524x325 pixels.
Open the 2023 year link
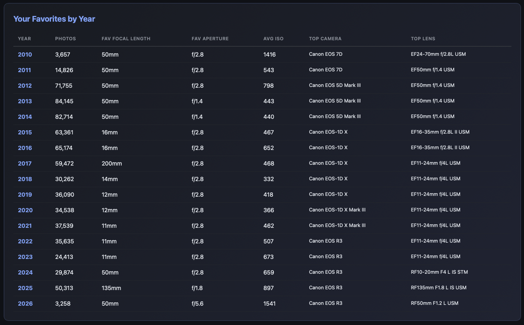pos(25,257)
